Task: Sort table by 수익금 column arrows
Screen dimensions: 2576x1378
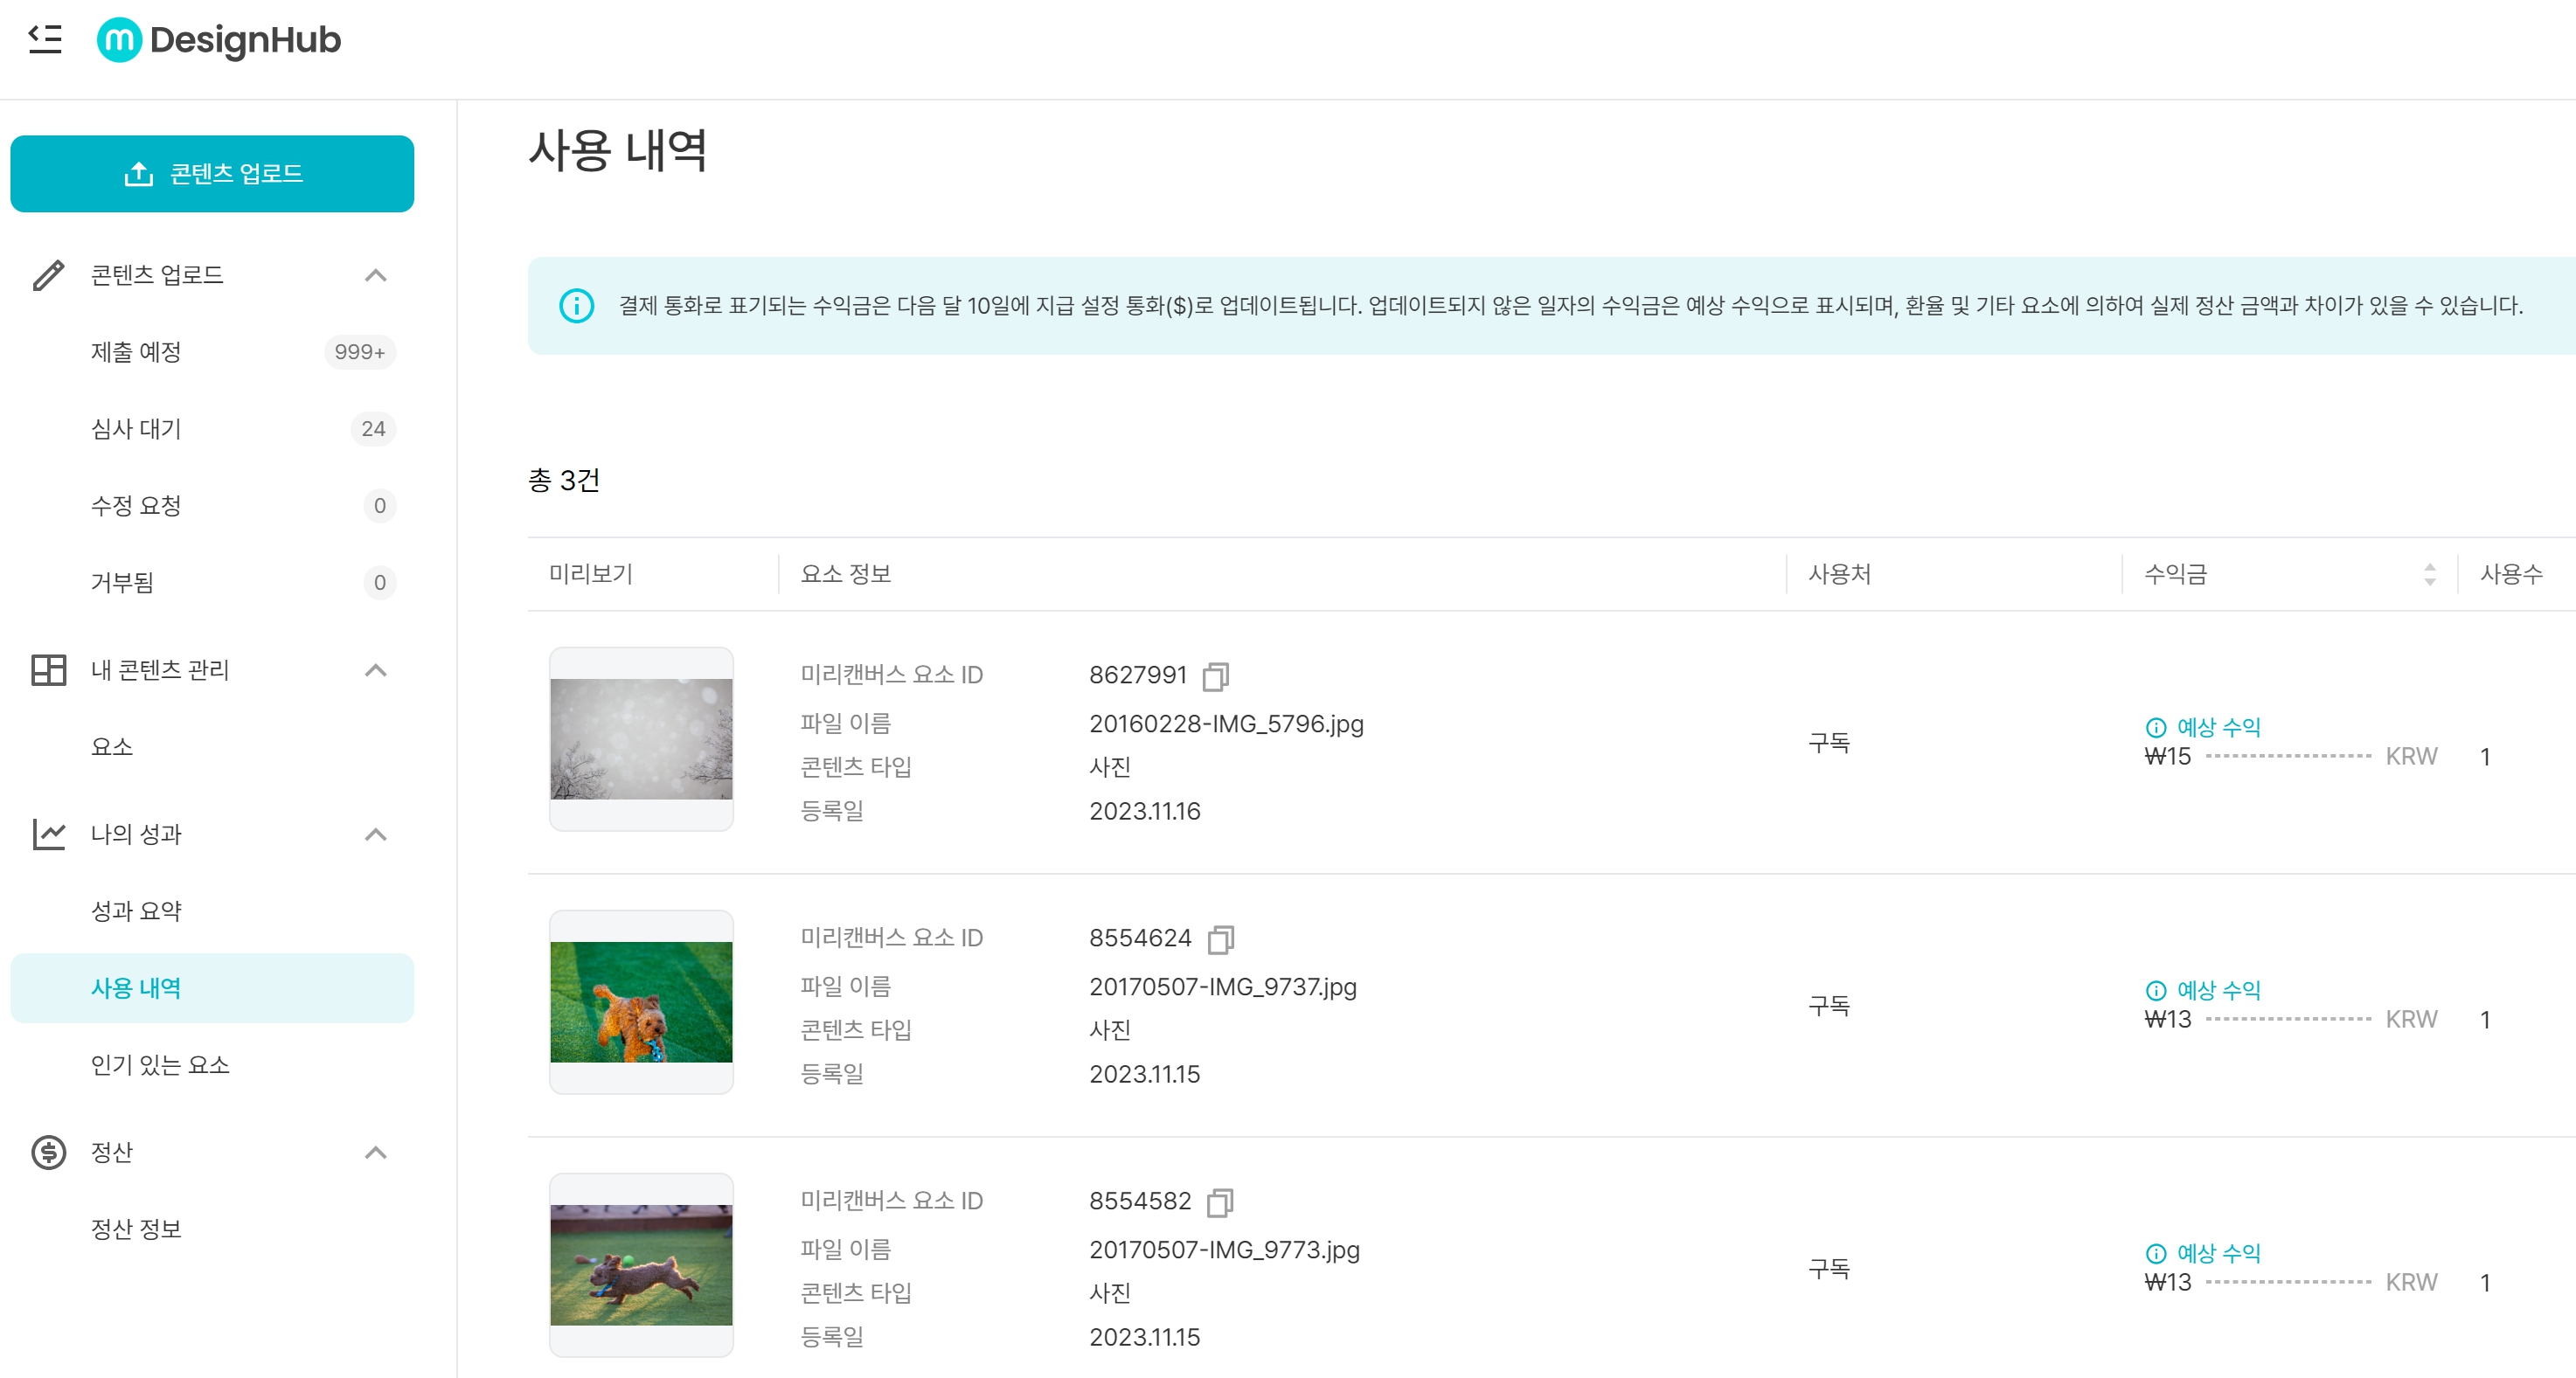Action: point(2429,574)
